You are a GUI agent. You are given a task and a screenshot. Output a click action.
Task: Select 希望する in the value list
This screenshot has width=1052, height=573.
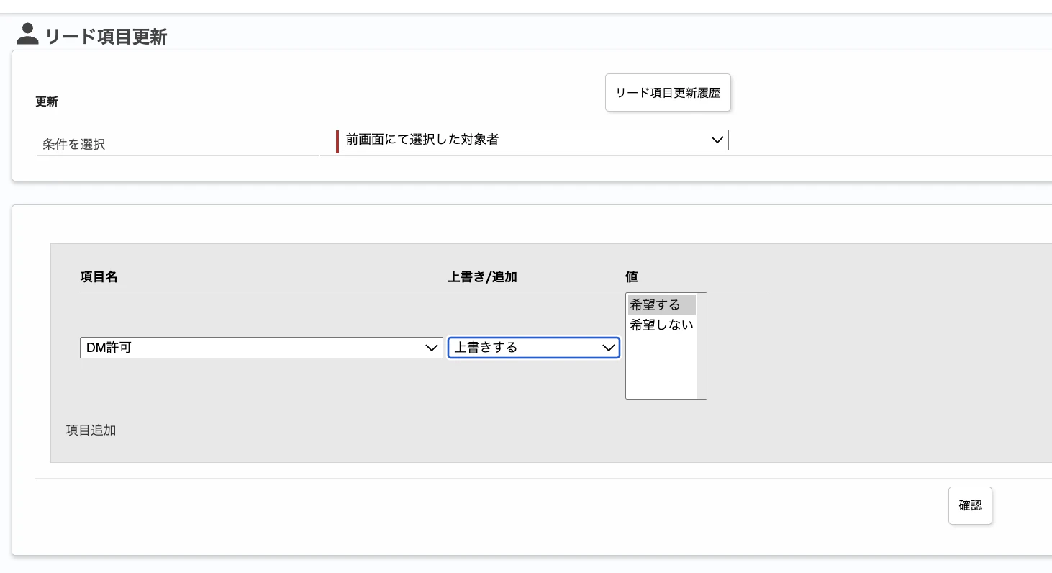pos(661,305)
